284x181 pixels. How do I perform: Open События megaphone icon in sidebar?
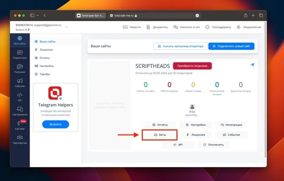[x=20, y=81]
